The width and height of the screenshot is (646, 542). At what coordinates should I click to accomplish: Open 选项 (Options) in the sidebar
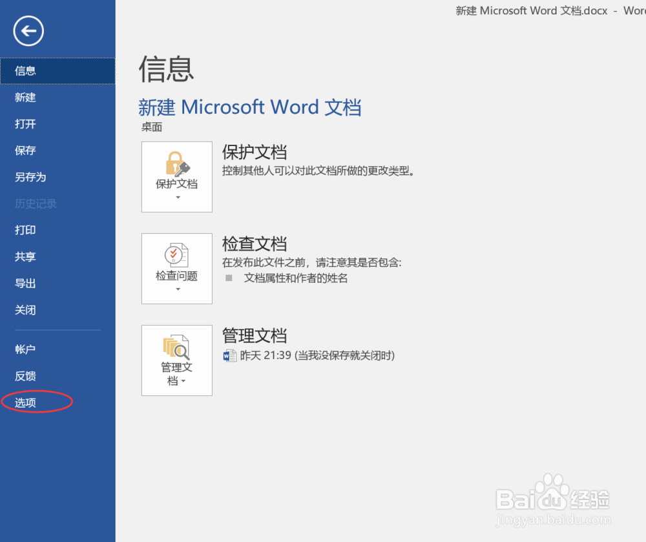(57, 402)
